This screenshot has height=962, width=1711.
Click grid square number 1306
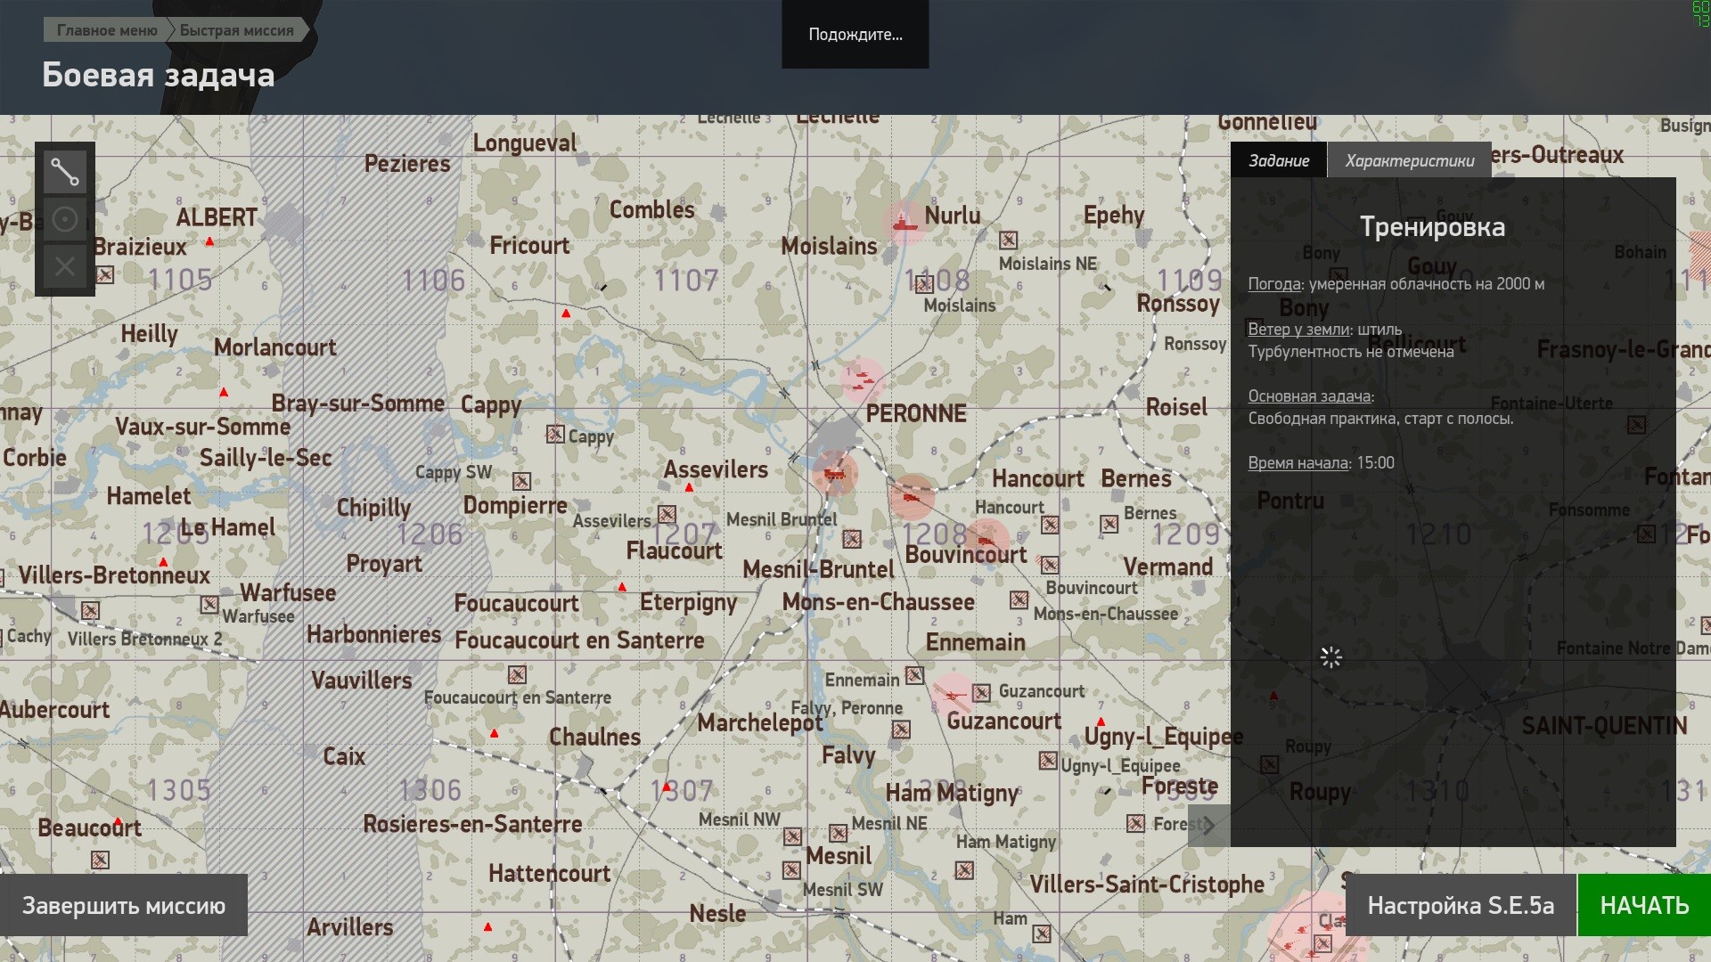click(x=430, y=790)
